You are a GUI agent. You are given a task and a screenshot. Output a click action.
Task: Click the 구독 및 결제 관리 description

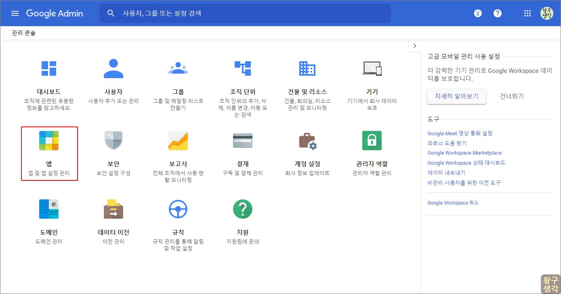[243, 173]
